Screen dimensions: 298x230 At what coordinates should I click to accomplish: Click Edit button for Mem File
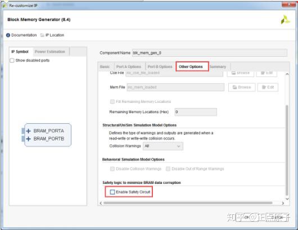click(x=268, y=87)
